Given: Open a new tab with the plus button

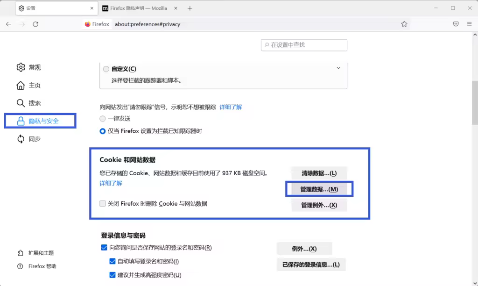Looking at the screenshot, I should click(x=190, y=8).
